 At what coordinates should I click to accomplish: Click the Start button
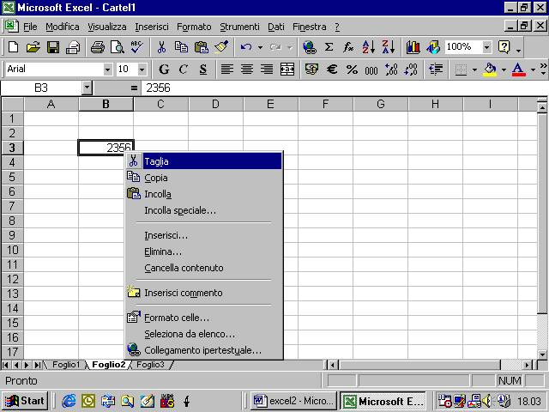(x=25, y=401)
